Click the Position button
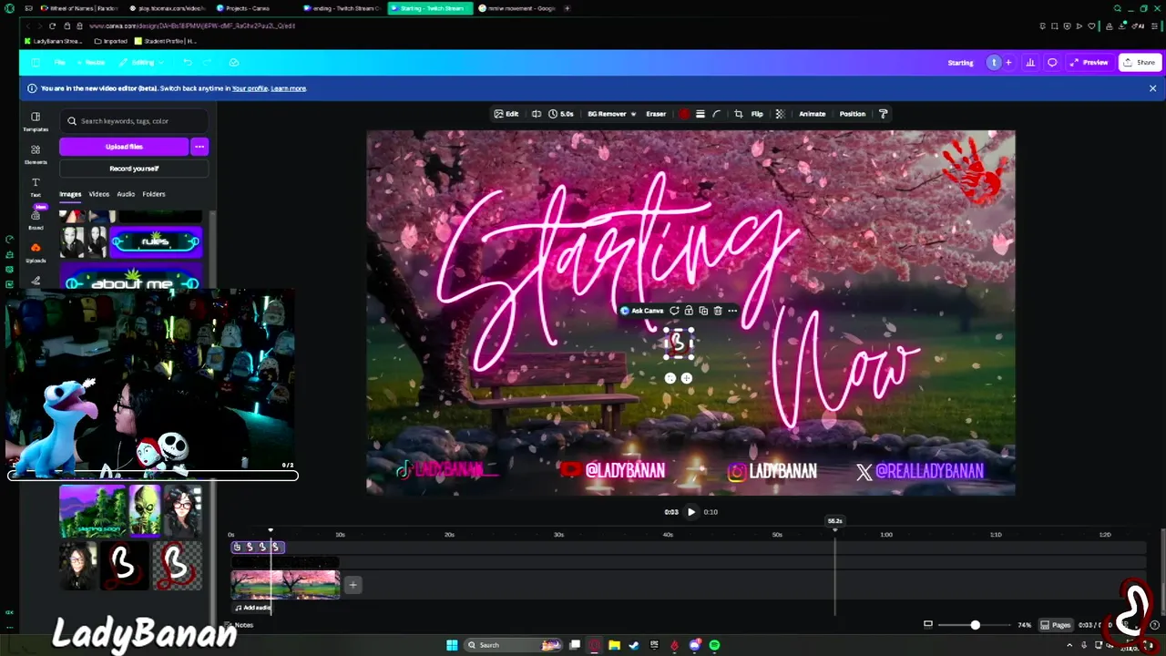The image size is (1166, 656). click(x=853, y=114)
